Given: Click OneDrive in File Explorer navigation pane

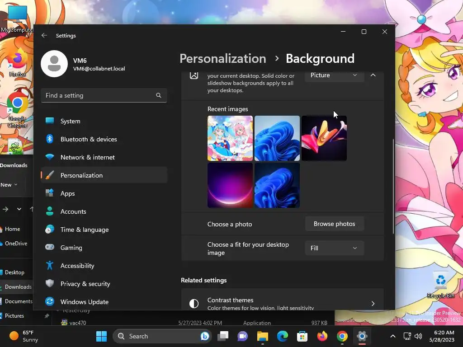Looking at the screenshot, I should click(16, 244).
